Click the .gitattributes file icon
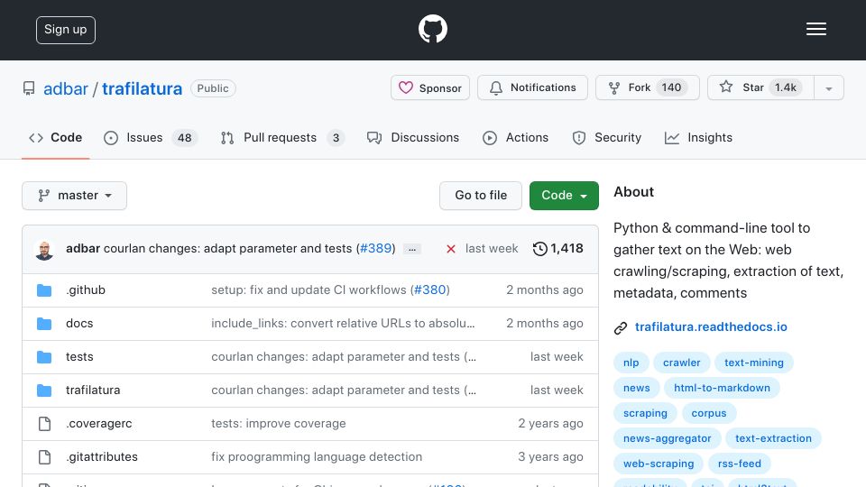This screenshot has height=487, width=866. [x=44, y=457]
